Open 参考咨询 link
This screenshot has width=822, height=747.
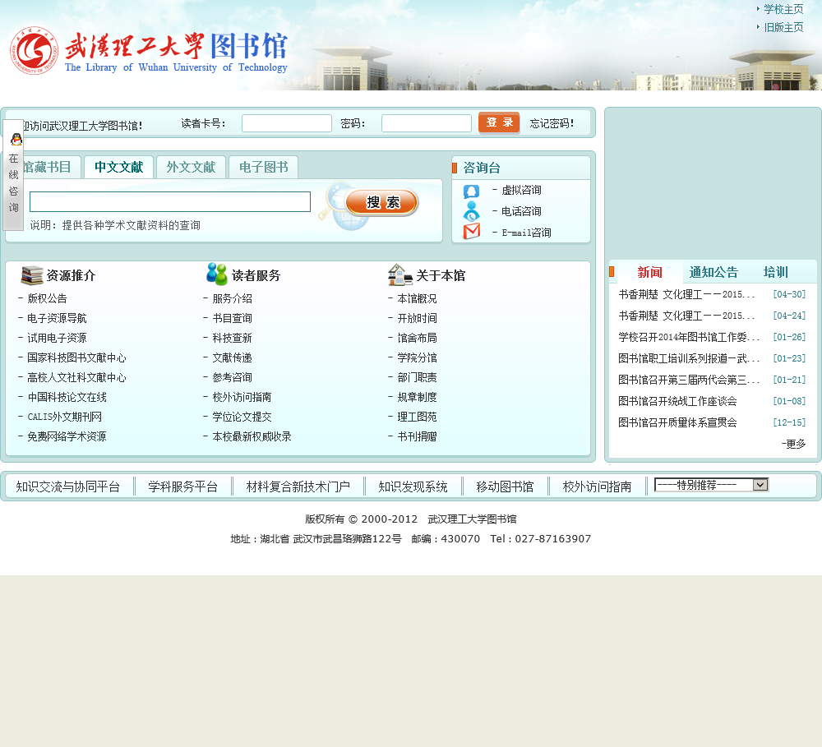click(x=233, y=377)
